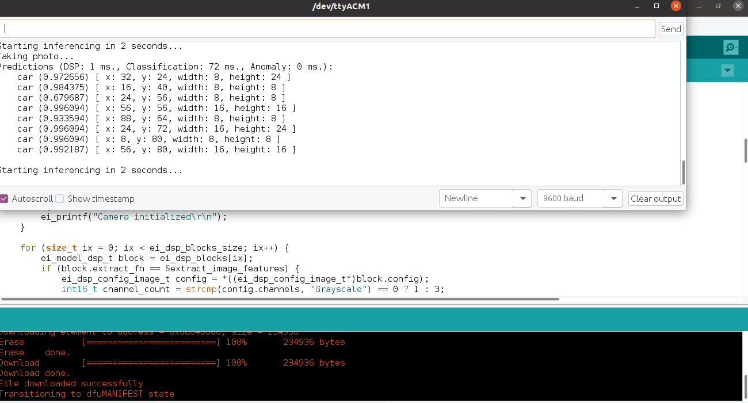This screenshot has height=403, width=748.
Task: Enable the Show timestamp checkbox
Action: point(60,198)
